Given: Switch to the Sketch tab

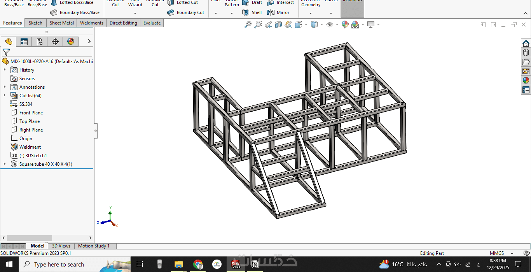Looking at the screenshot, I should [35, 23].
